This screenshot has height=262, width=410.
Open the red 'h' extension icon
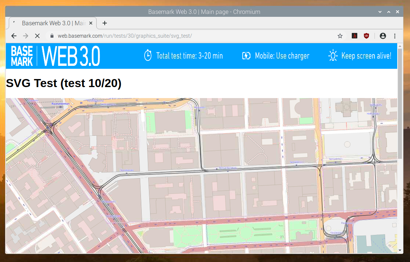[354, 36]
